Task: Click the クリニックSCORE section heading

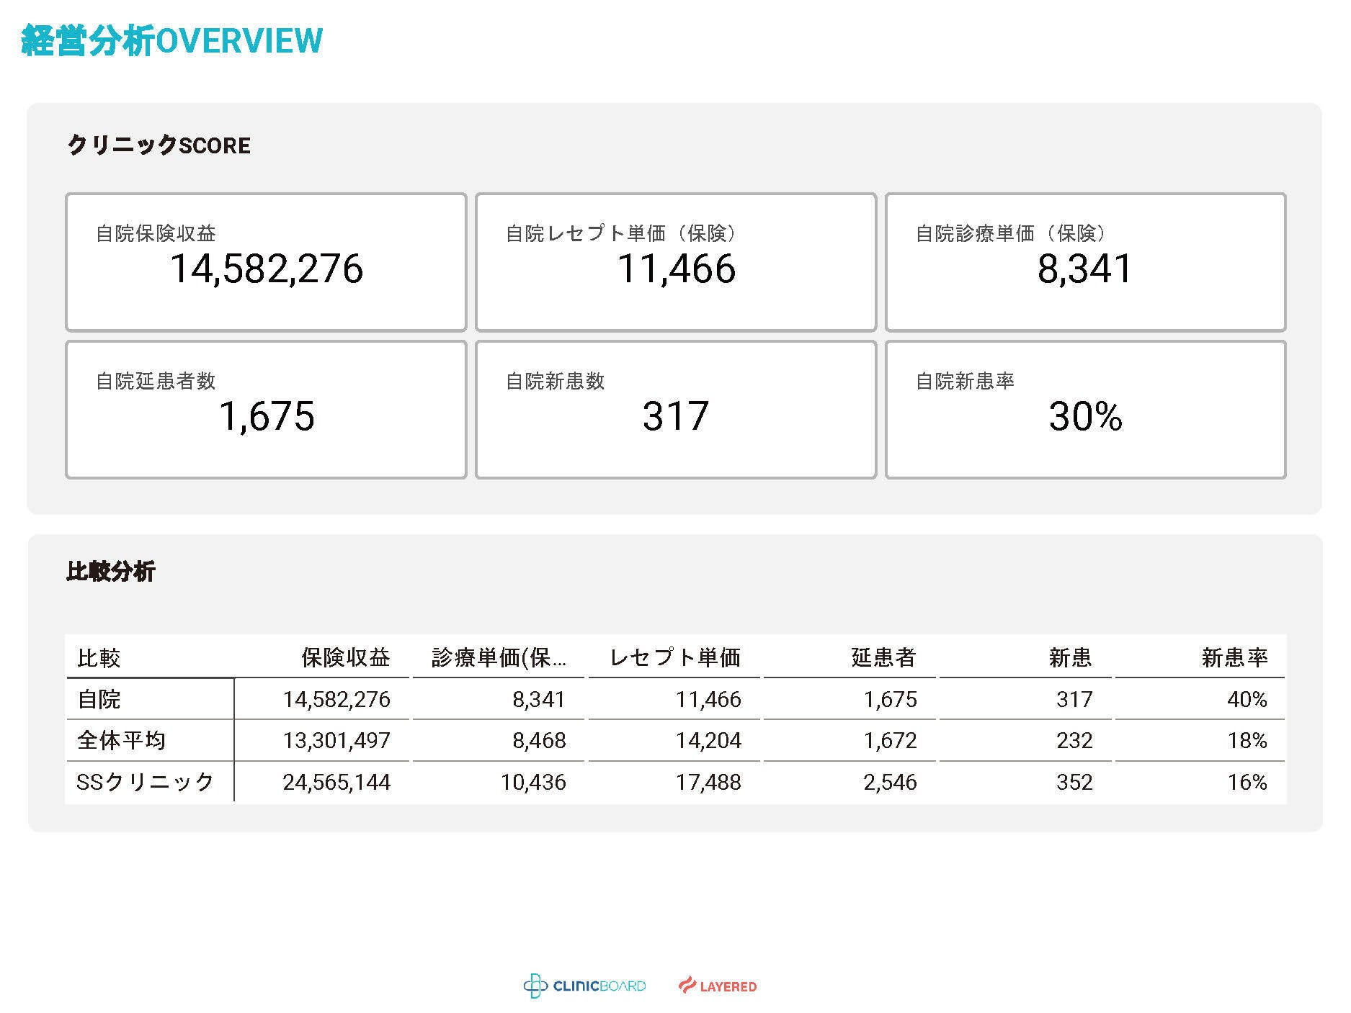Action: click(159, 145)
